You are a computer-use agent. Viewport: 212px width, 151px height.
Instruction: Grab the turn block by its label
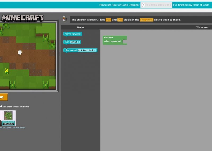(67, 42)
